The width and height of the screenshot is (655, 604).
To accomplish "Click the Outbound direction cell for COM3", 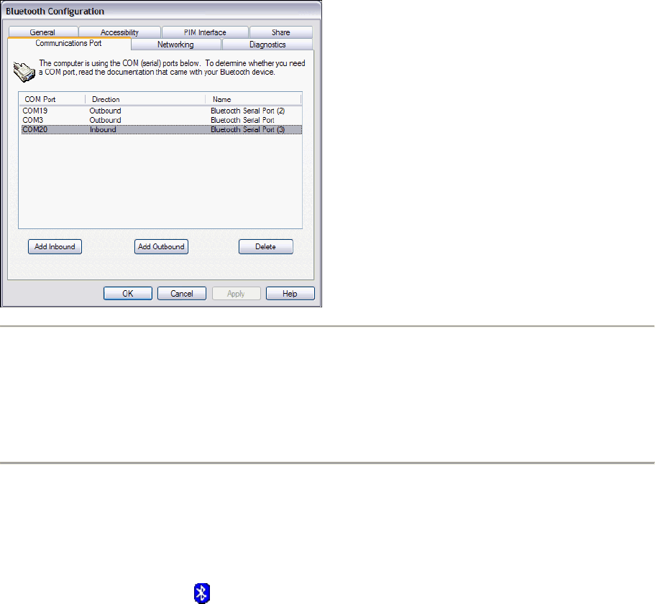I will [105, 120].
